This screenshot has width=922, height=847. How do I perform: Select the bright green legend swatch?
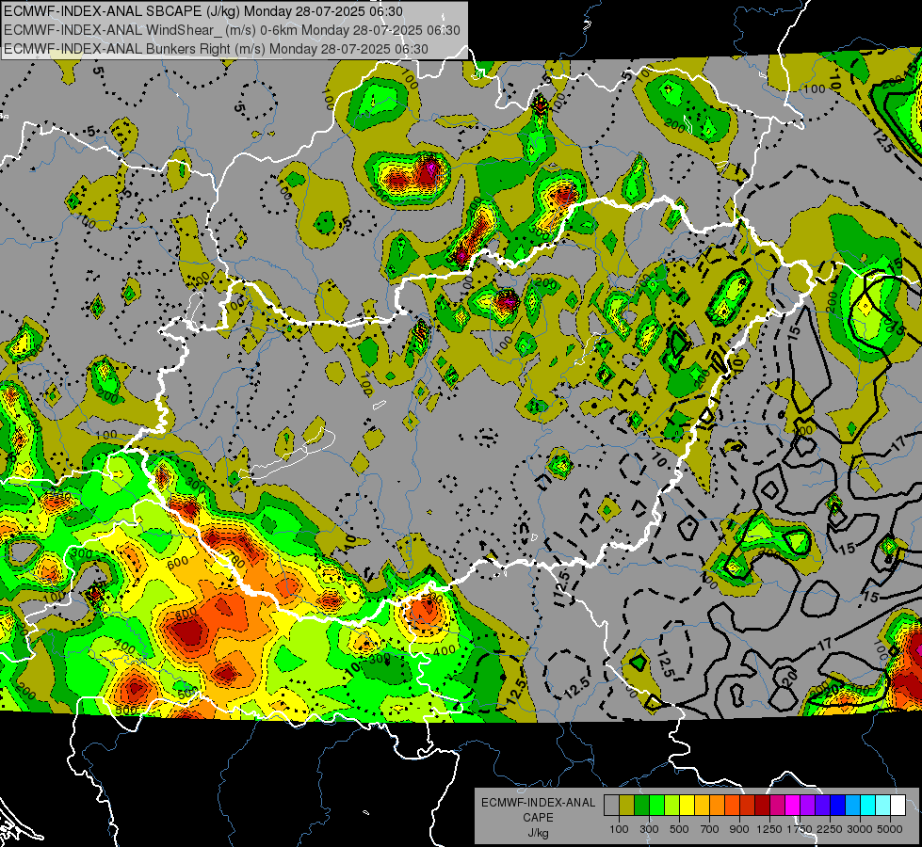656,806
